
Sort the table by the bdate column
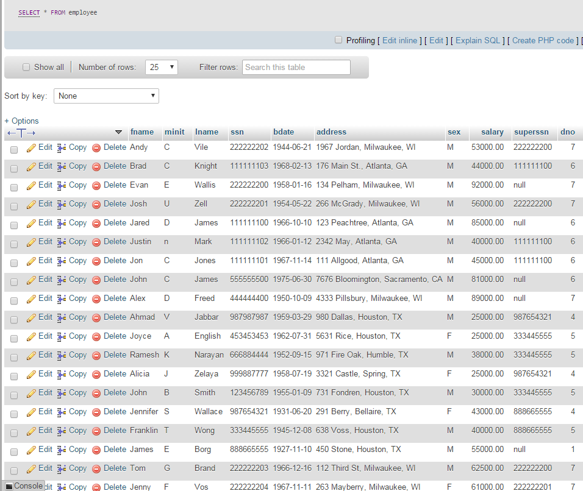tap(284, 132)
